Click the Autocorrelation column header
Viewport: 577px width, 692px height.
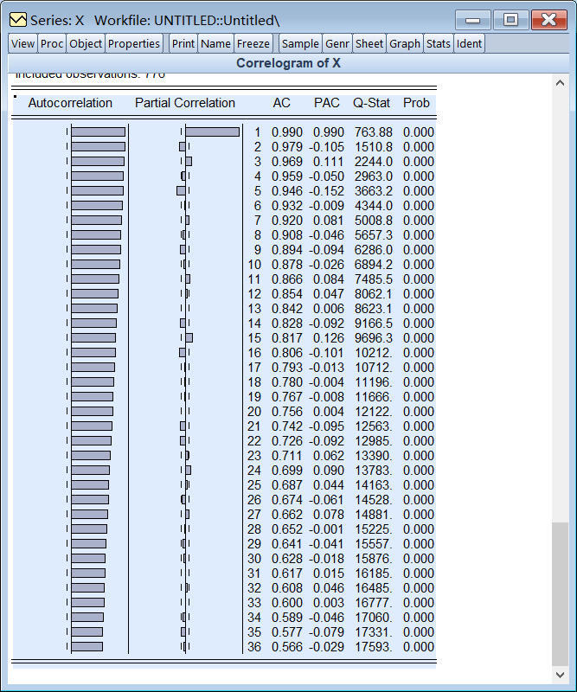70,103
